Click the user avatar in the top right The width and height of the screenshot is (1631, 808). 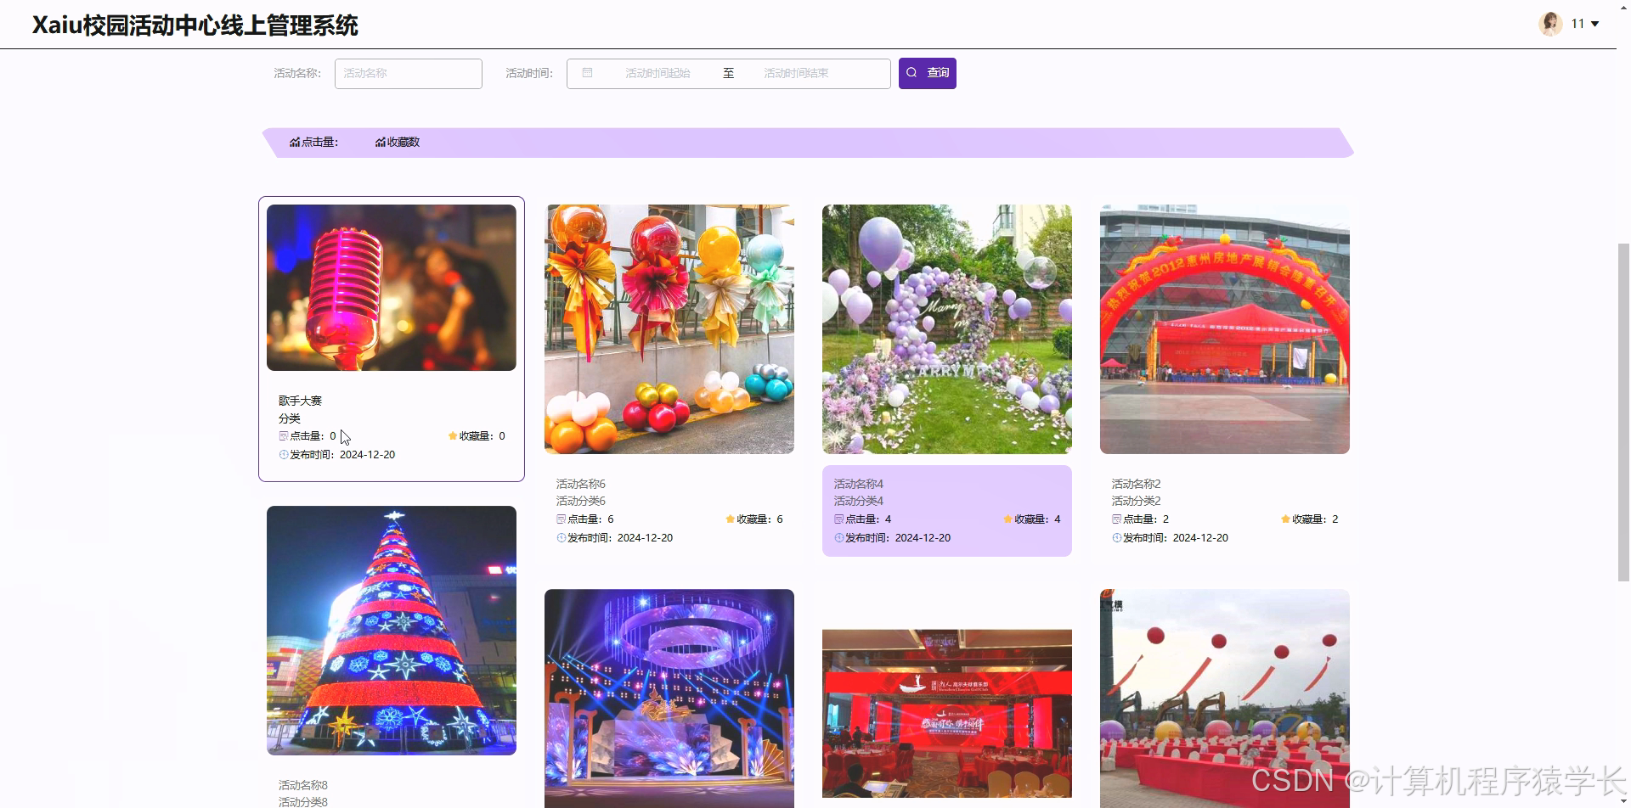[x=1551, y=23]
